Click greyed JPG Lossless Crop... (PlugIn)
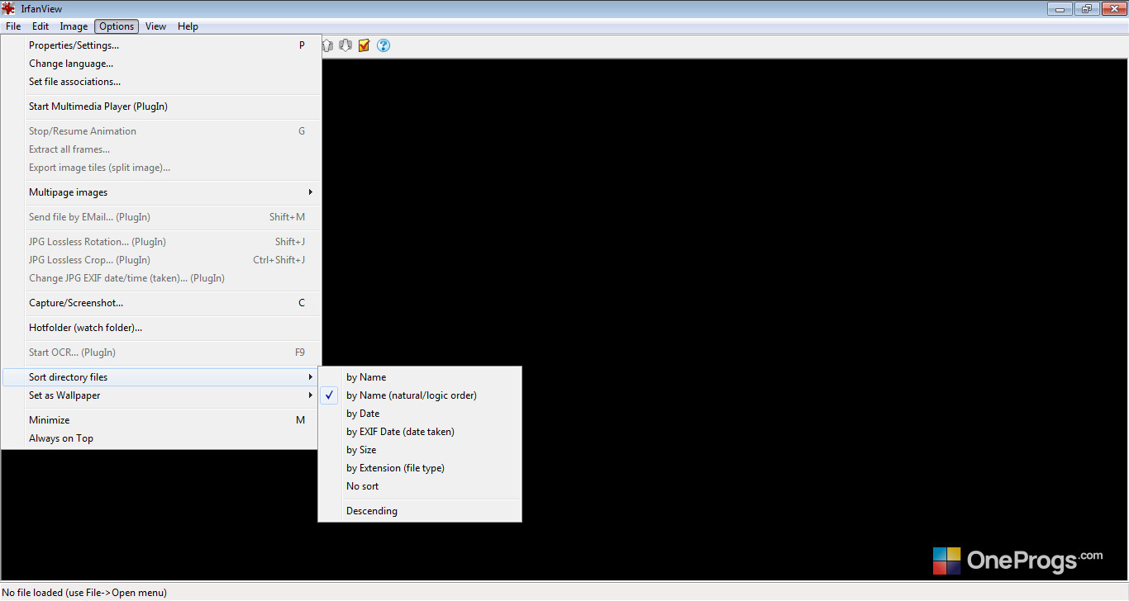Image resolution: width=1129 pixels, height=601 pixels. [161, 260]
